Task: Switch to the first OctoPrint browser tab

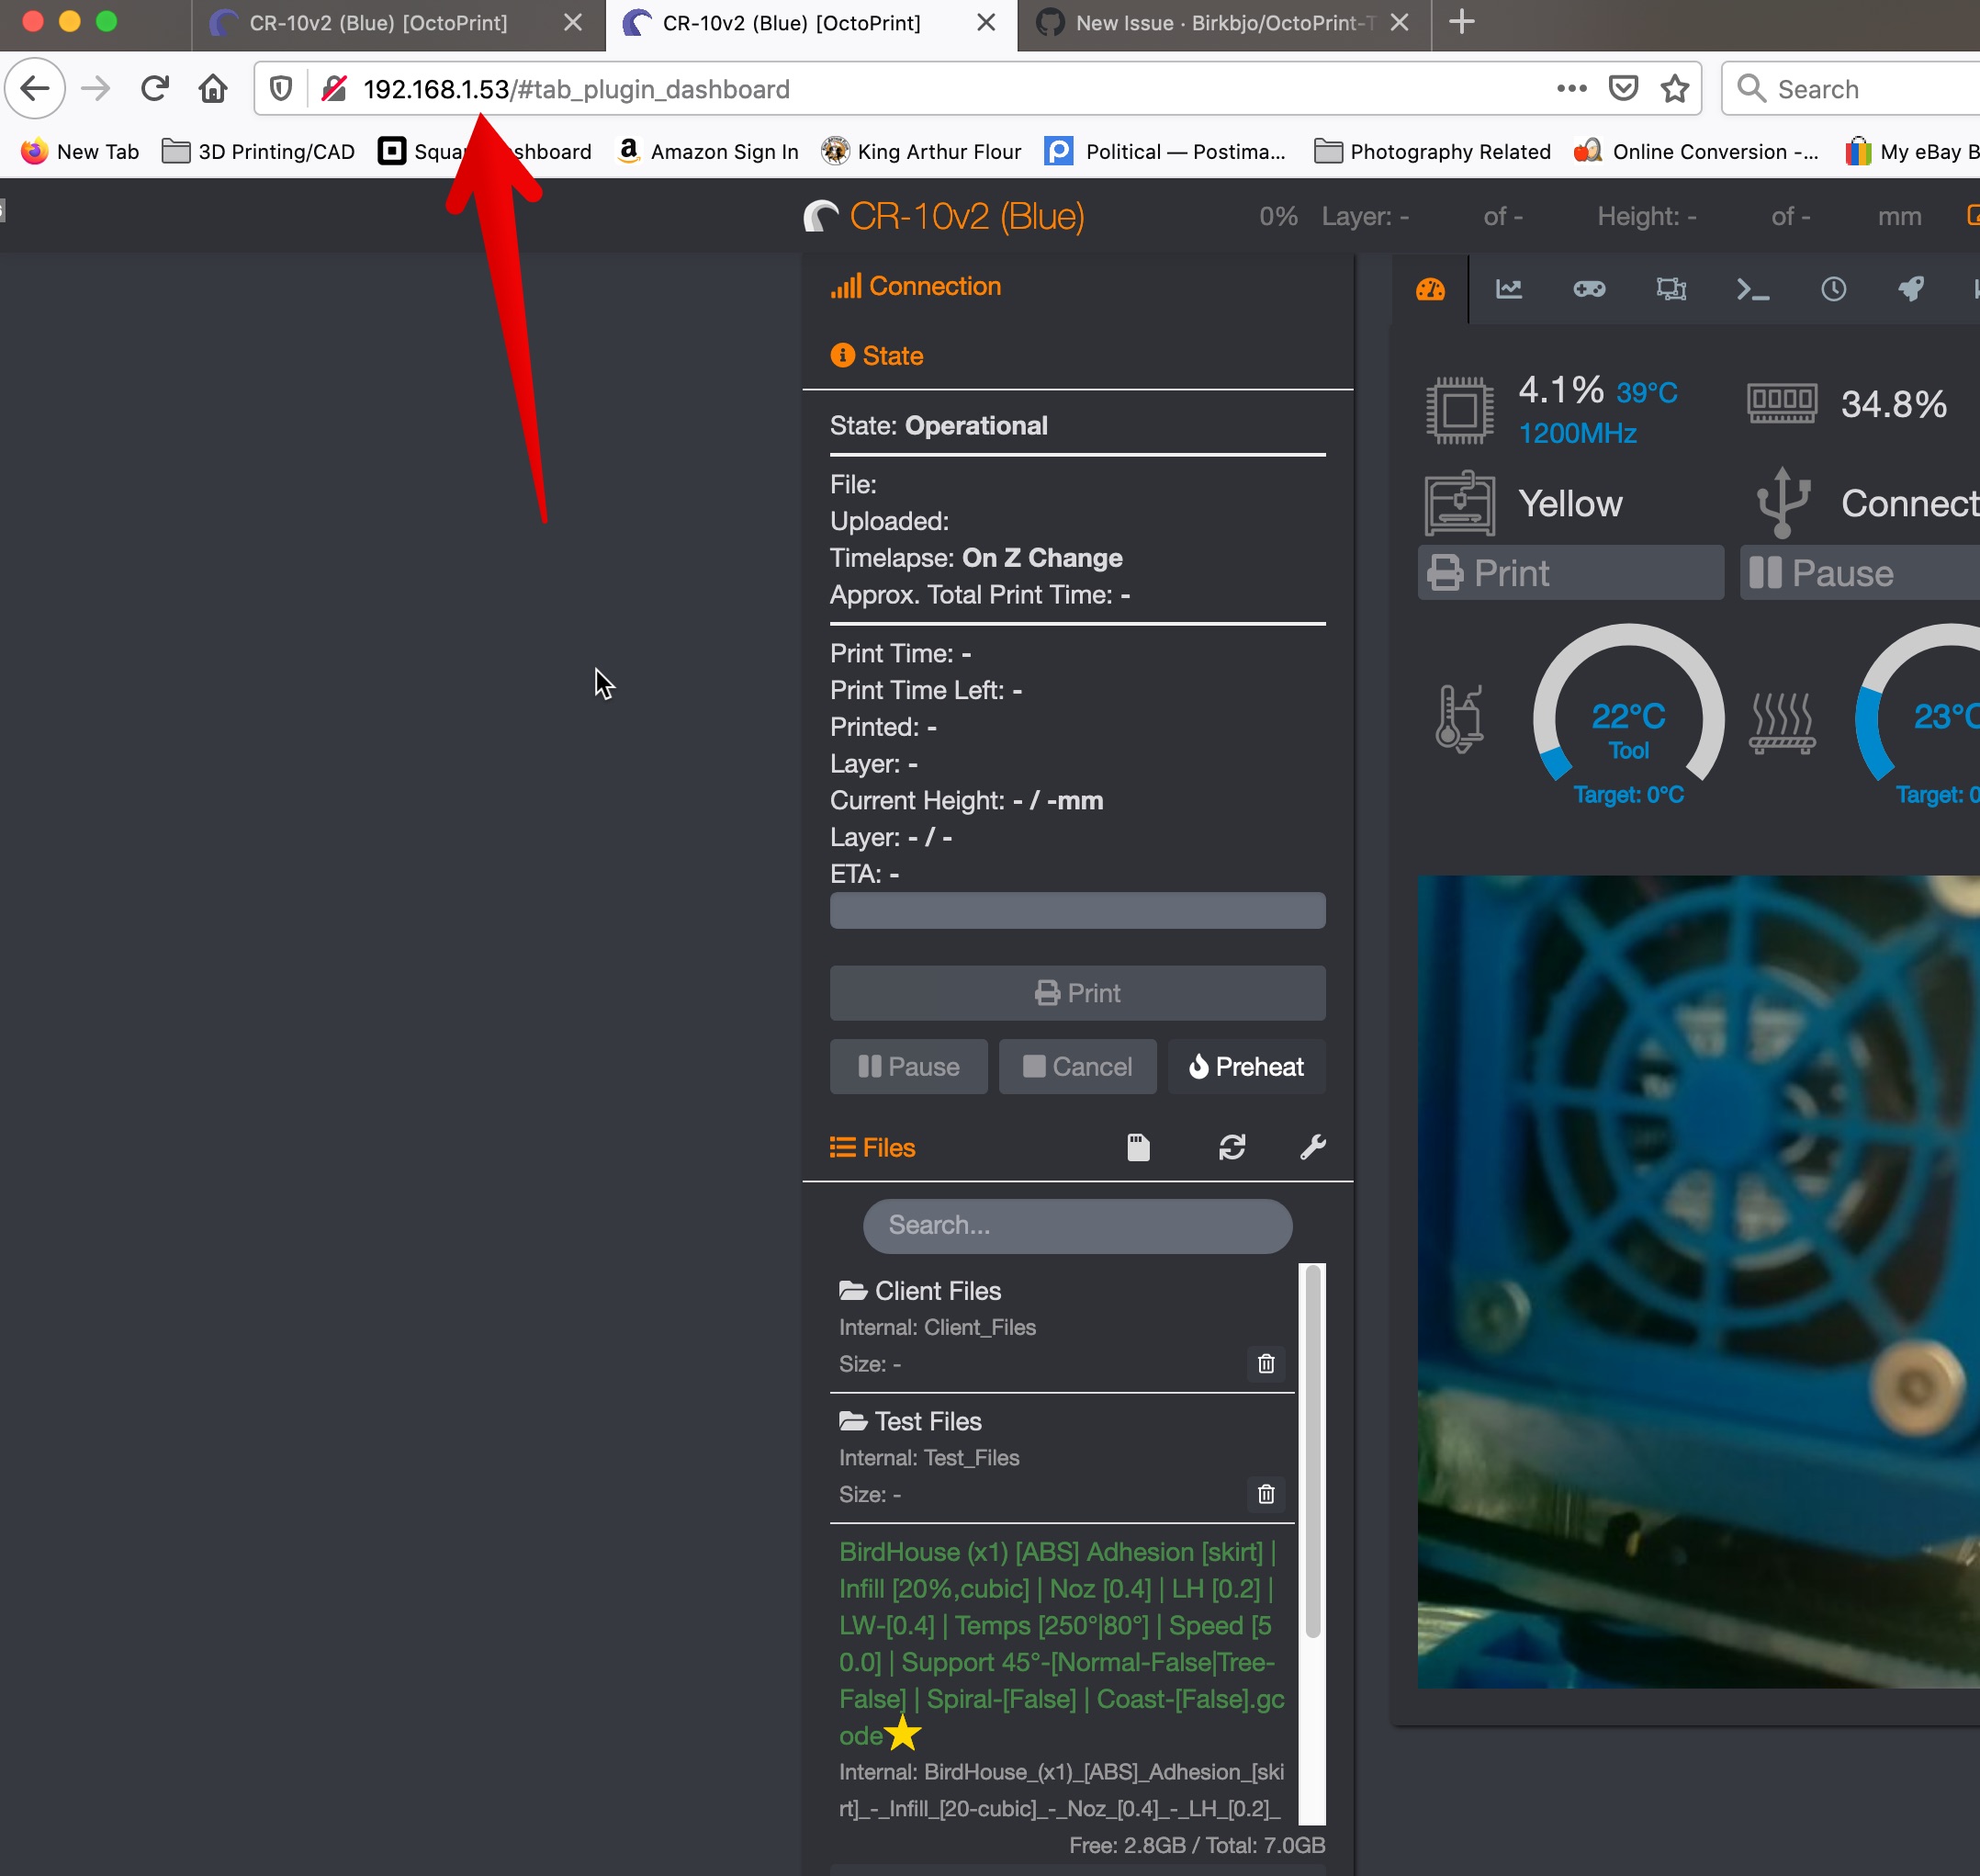Action: coord(378,23)
